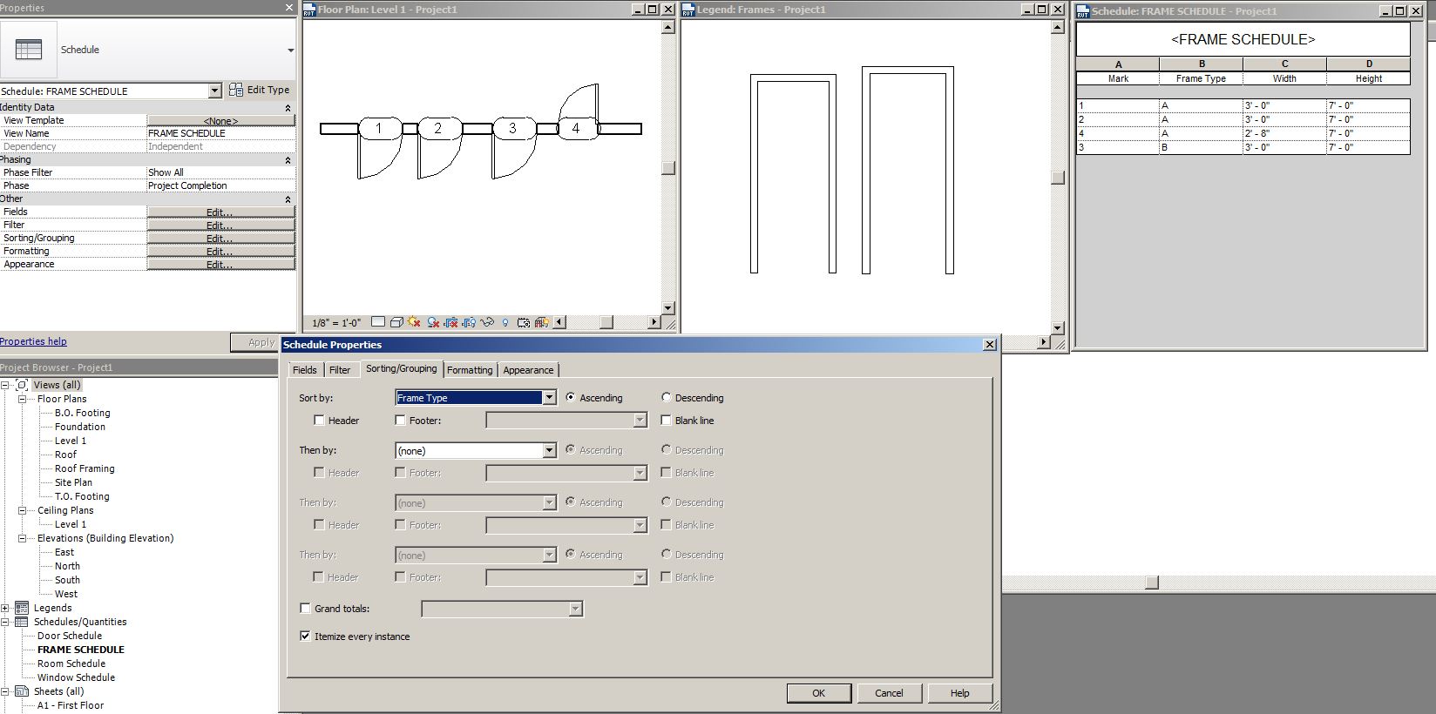Click the Detail Level icon in Floor Plan view
Image resolution: width=1436 pixels, height=714 pixels.
pyautogui.click(x=378, y=322)
